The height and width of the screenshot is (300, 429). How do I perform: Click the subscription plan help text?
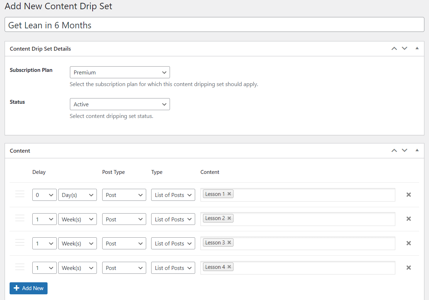click(164, 84)
